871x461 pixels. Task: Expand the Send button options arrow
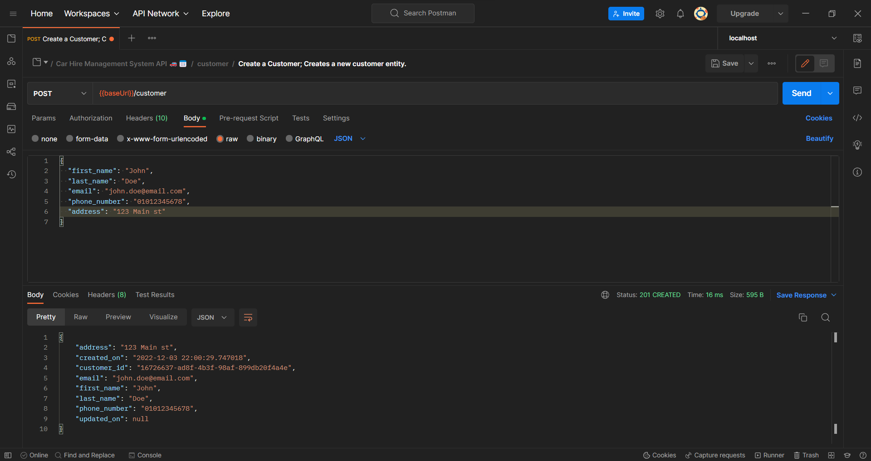click(830, 93)
